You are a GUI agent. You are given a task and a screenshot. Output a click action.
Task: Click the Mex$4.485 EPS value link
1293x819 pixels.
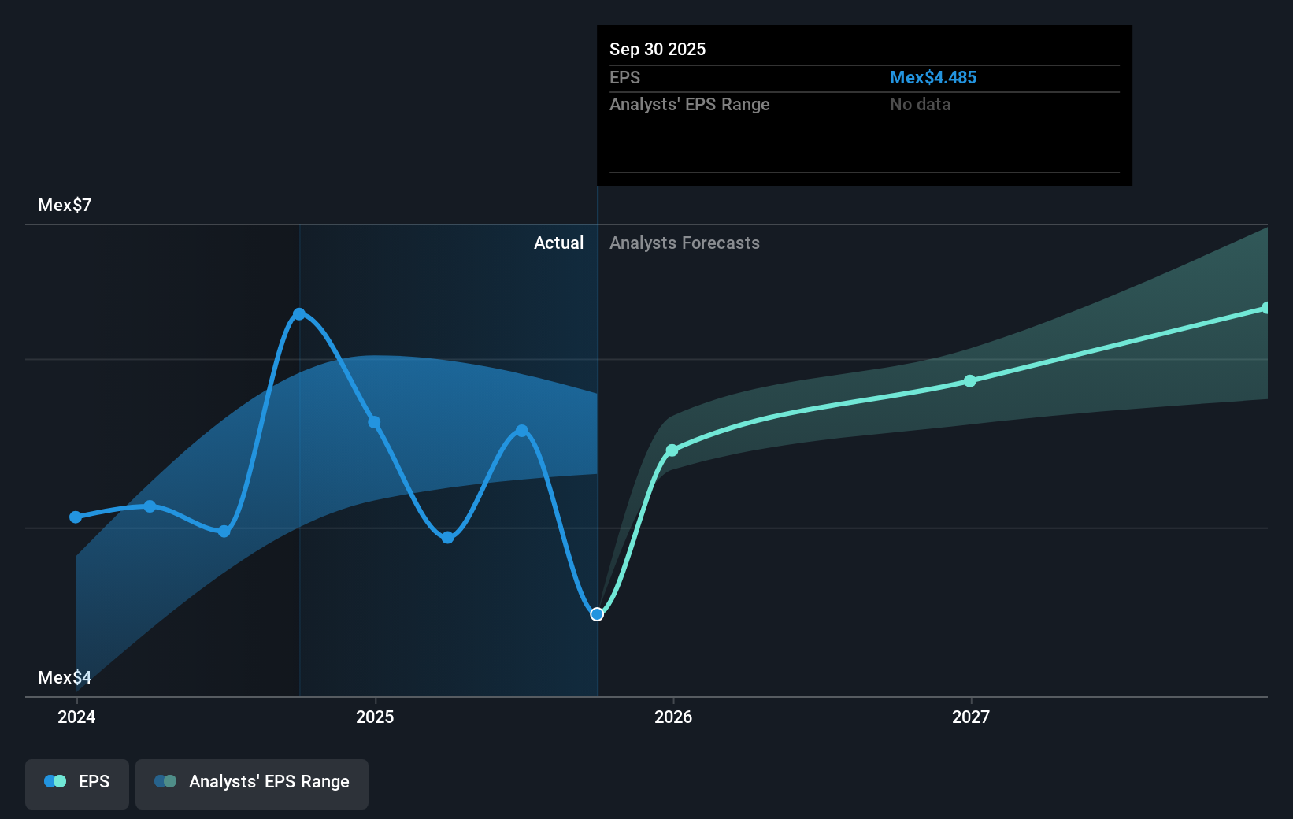point(933,77)
